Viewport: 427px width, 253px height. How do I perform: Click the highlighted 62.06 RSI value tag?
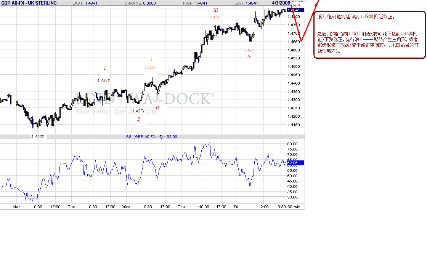(x=295, y=163)
